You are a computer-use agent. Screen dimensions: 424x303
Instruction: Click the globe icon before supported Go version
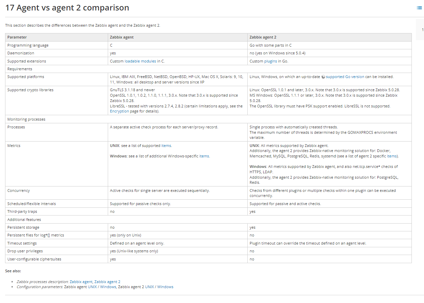(x=323, y=77)
